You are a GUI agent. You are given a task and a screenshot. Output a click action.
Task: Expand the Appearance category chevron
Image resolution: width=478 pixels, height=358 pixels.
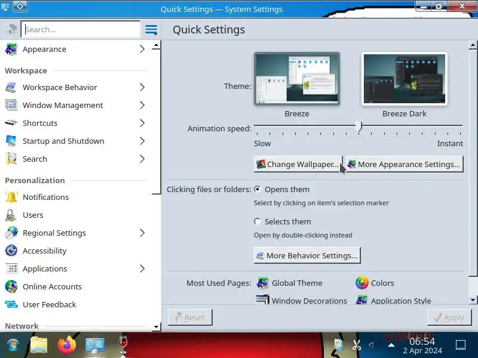point(142,49)
